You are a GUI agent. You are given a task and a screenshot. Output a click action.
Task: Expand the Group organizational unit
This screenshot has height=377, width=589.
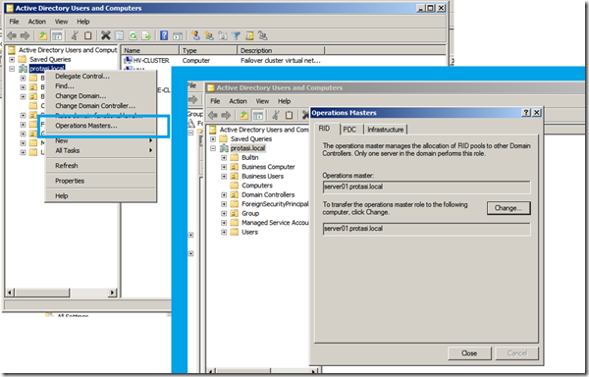(224, 213)
